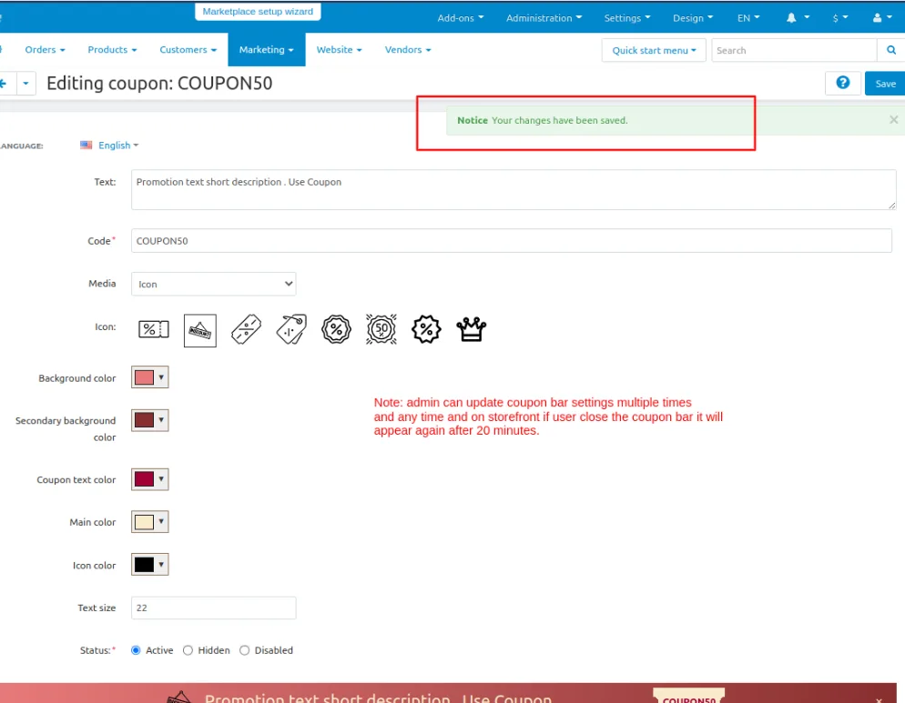Close the coupon bar preview
This screenshot has height=703, width=905.
click(879, 699)
